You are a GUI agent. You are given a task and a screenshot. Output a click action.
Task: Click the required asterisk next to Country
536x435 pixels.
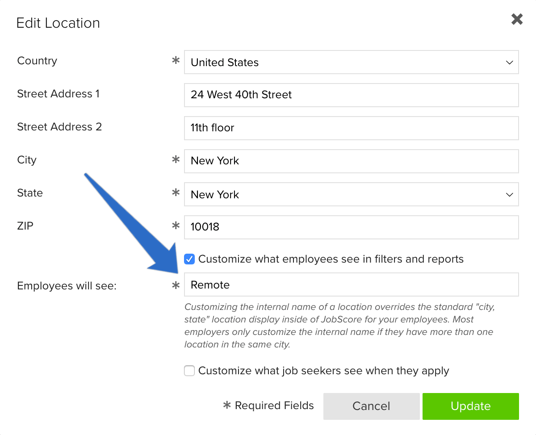point(176,61)
